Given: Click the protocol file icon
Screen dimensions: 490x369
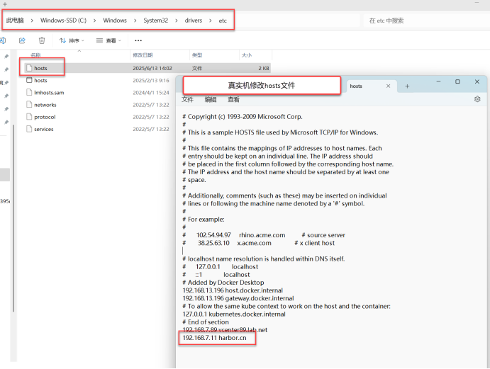Looking at the screenshot, I should (28, 117).
